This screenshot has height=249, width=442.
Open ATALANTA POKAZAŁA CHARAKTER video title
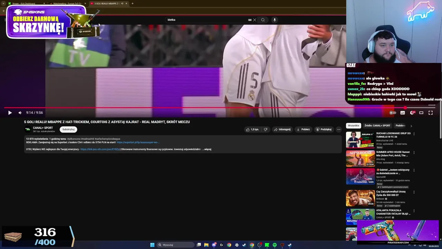pyautogui.click(x=393, y=212)
